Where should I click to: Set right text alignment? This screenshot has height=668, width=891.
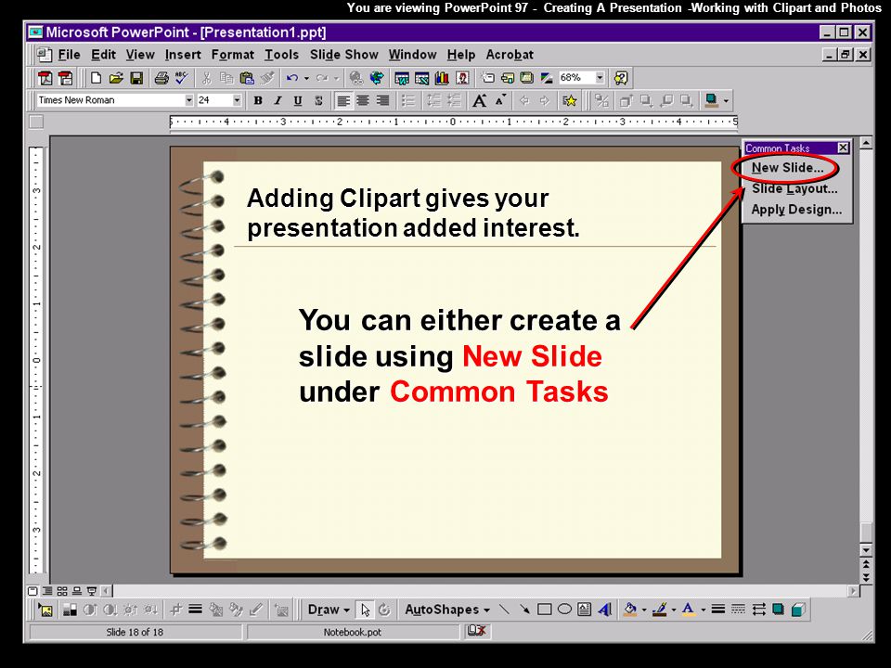(383, 100)
